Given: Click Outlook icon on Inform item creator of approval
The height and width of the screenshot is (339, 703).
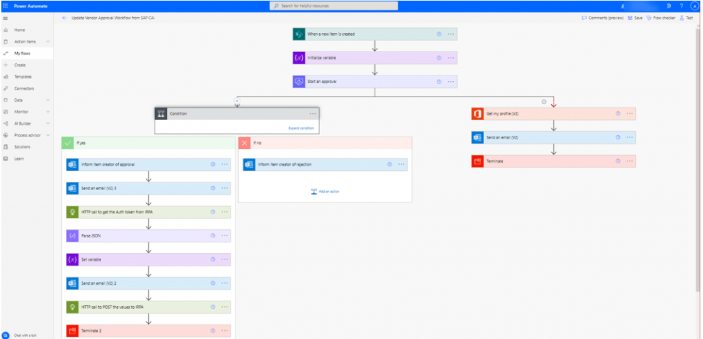Looking at the screenshot, I should [73, 165].
